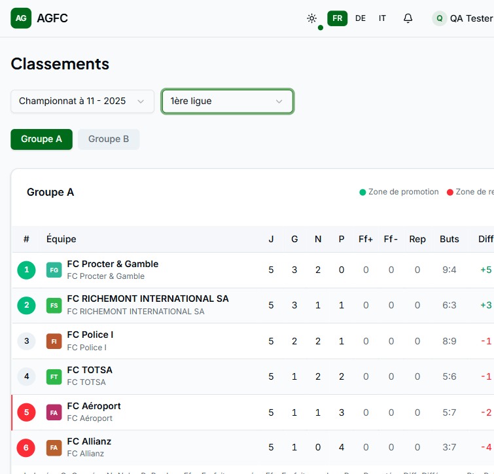The height and width of the screenshot is (474, 494).
Task: Open the Championnat à 11 - 2025 dropdown
Action: click(x=82, y=101)
